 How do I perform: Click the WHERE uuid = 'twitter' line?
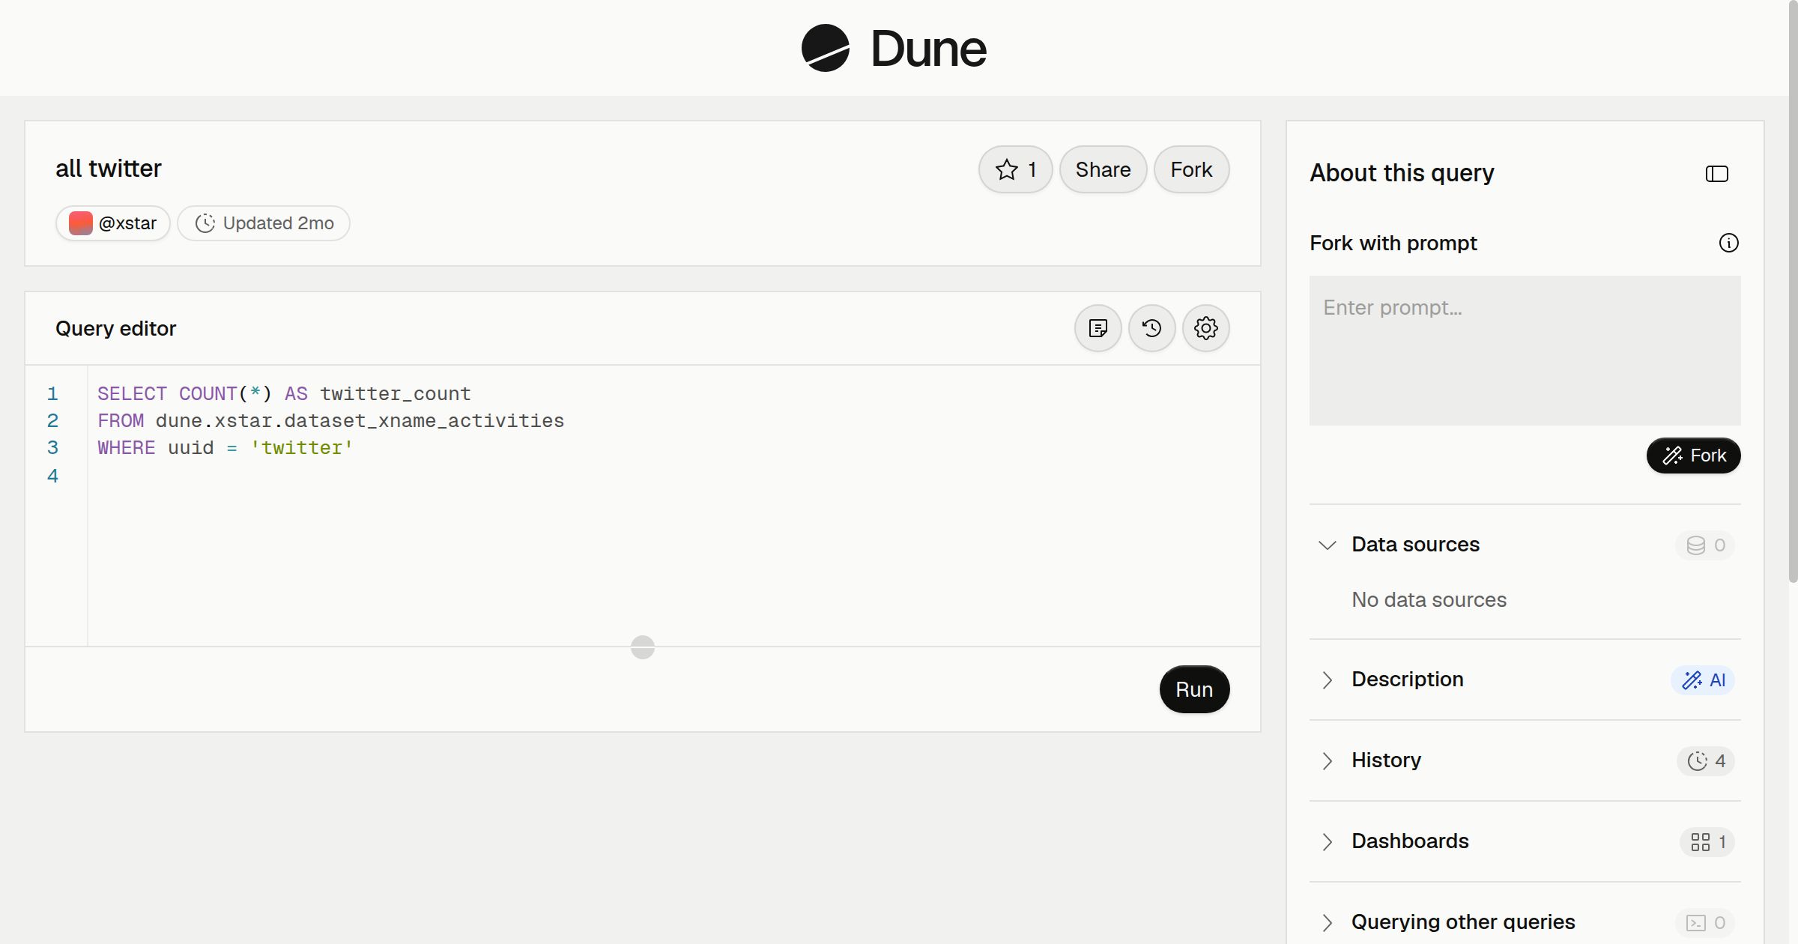(x=225, y=447)
